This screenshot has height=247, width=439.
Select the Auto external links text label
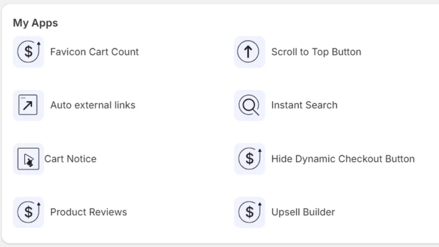click(x=93, y=105)
